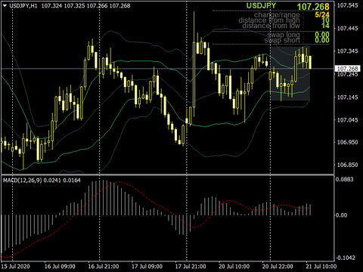Click the MACD zero level 0.00 label
The height and width of the screenshot is (272, 363).
(341, 215)
